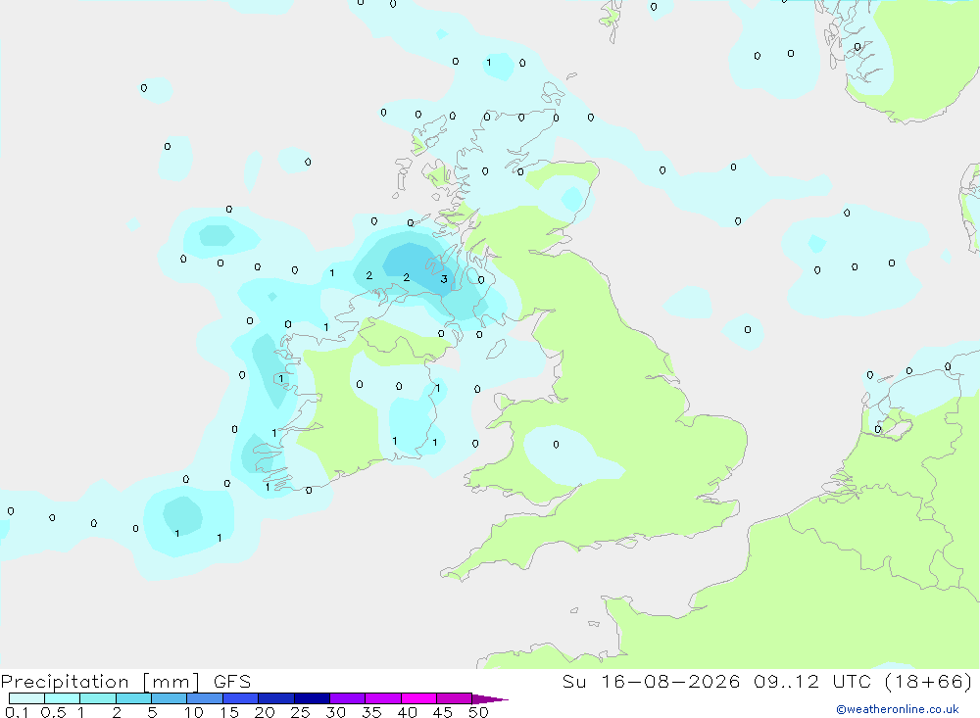The width and height of the screenshot is (980, 718).
Task: Click the legend value '10'
Action: (x=194, y=712)
